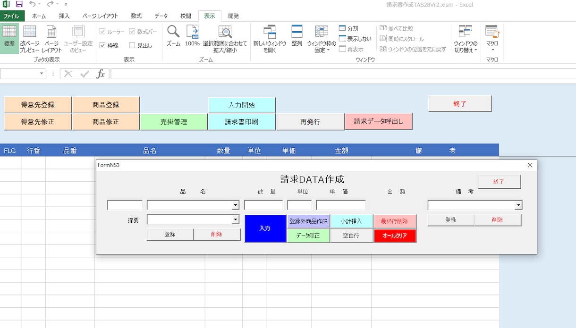Open the マクロ dropdown
Image resolution: width=576 pixels, height=328 pixels.
492,38
